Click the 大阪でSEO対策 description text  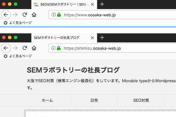tap(101, 84)
